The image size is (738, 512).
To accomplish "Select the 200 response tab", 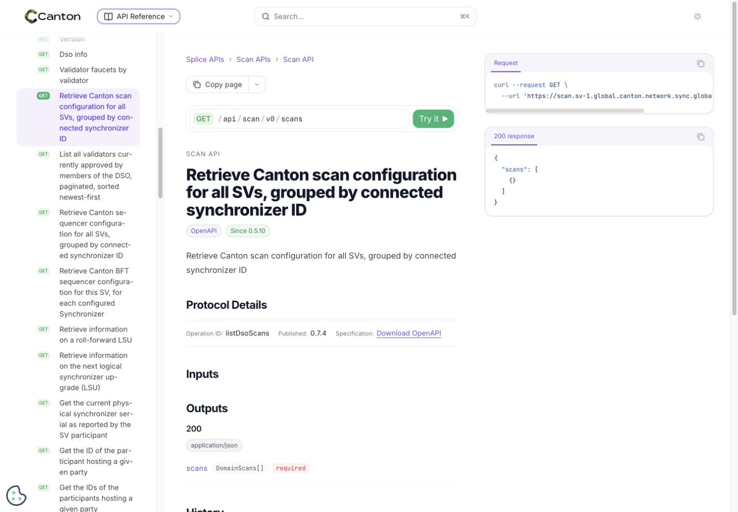I will click(x=514, y=137).
